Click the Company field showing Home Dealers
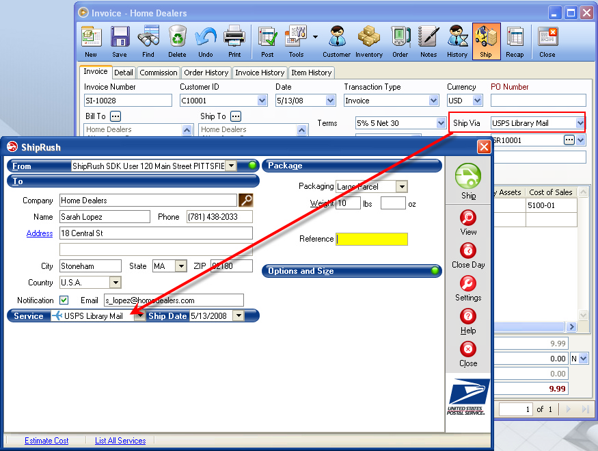598x451 pixels. tap(148, 200)
